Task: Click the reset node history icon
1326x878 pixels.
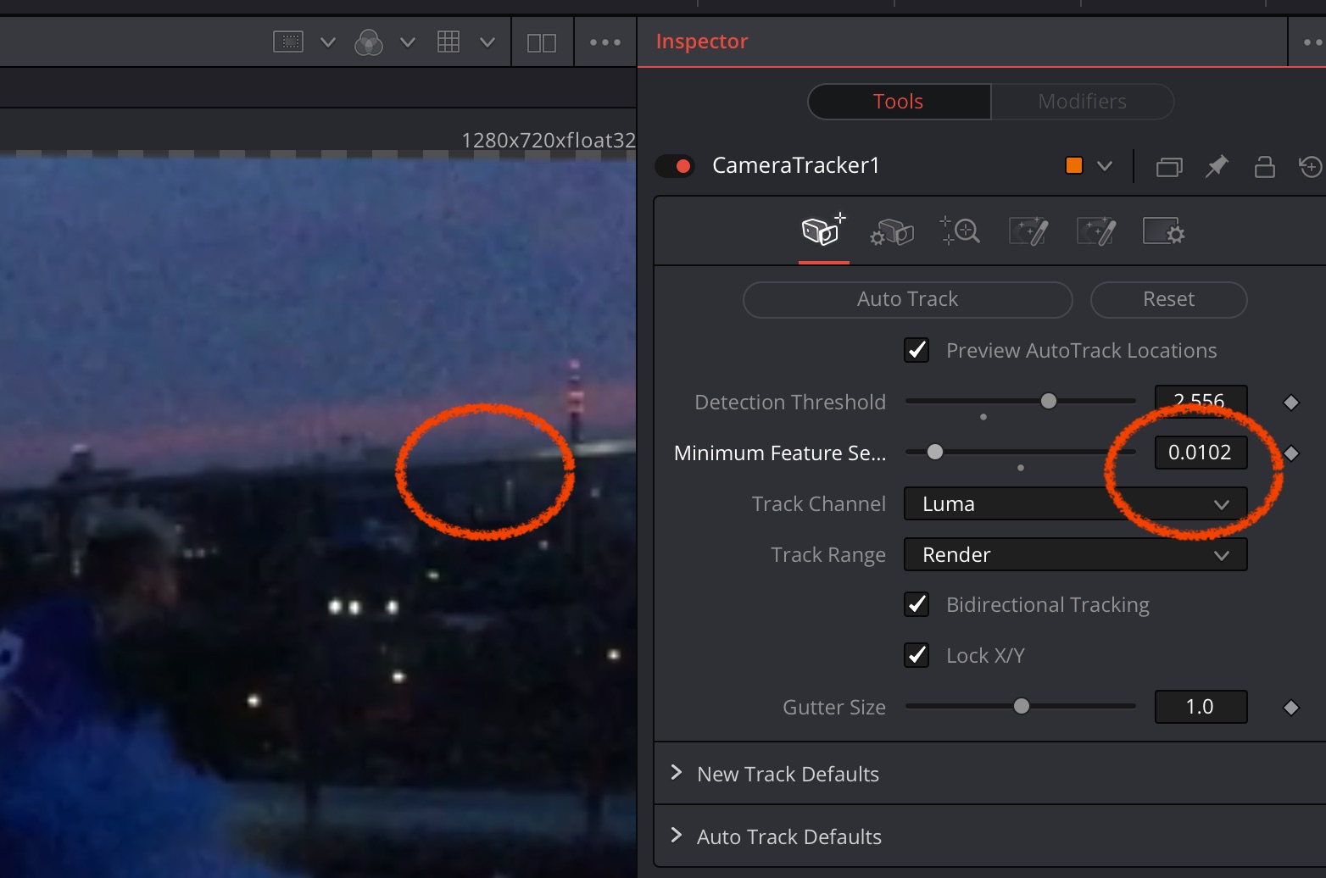Action: 1311,166
